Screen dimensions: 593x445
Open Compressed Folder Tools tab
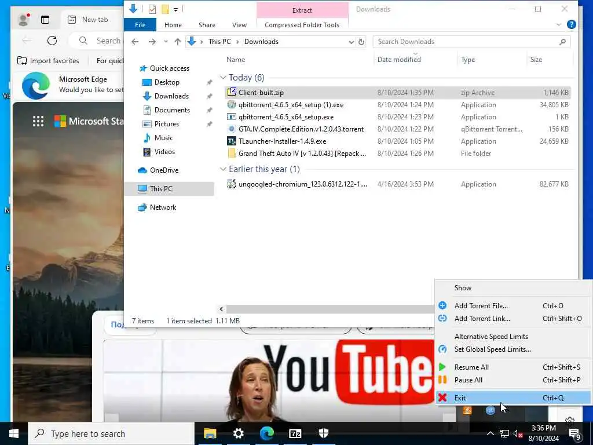302,25
